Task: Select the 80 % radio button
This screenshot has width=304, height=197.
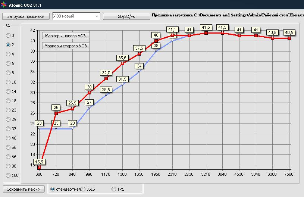Action: (x=8, y=166)
